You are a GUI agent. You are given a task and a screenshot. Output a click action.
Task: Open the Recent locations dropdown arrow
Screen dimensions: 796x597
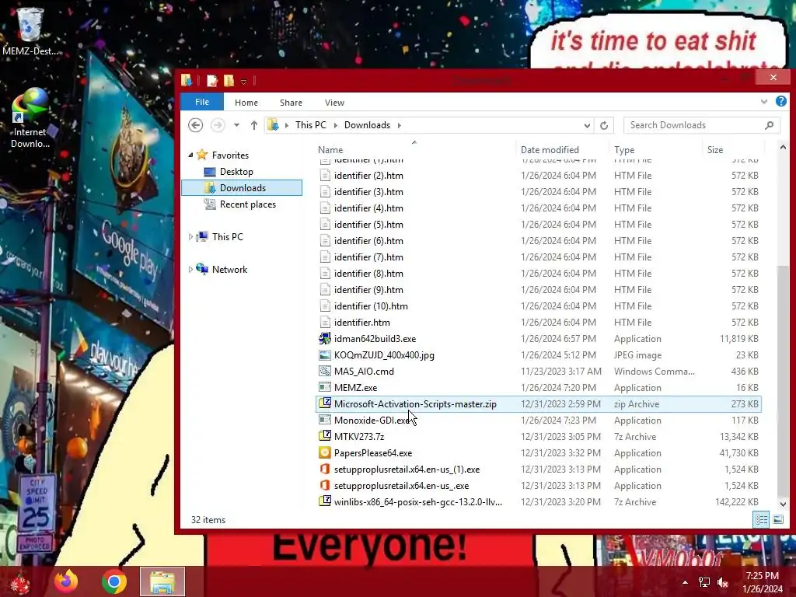click(236, 125)
